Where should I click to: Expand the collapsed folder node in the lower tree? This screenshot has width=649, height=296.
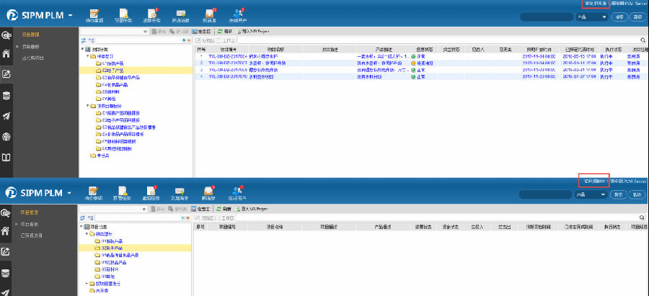(x=86, y=283)
